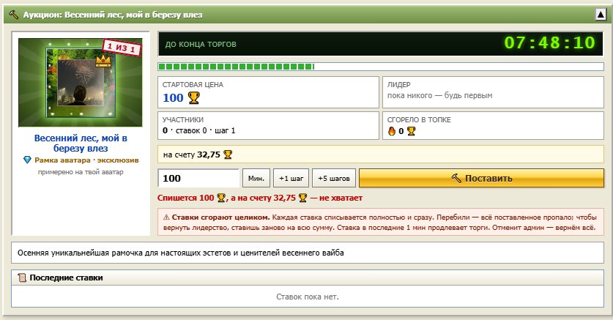Click the red 1 из 1 stamp badge
613x320 pixels.
pos(122,48)
